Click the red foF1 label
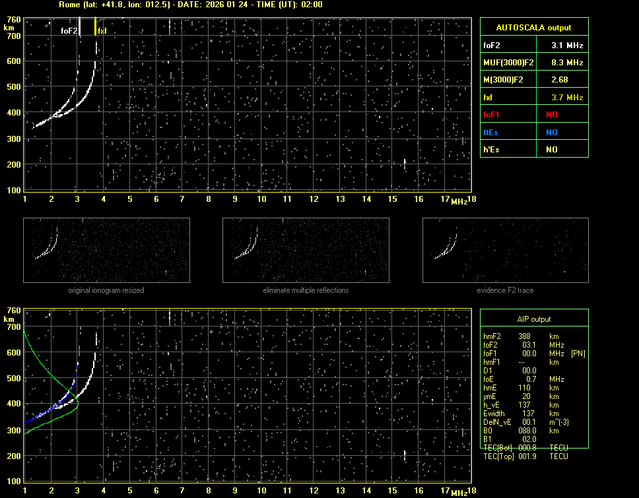Screen dimensions: 639x498 (492, 115)
